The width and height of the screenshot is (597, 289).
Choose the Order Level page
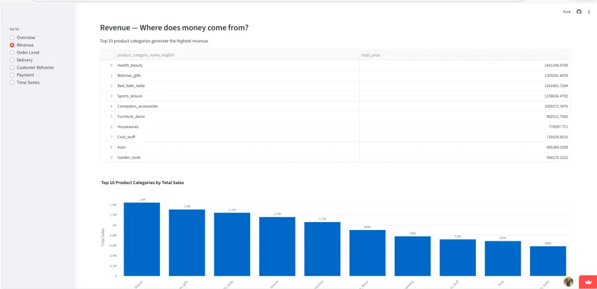(x=24, y=52)
